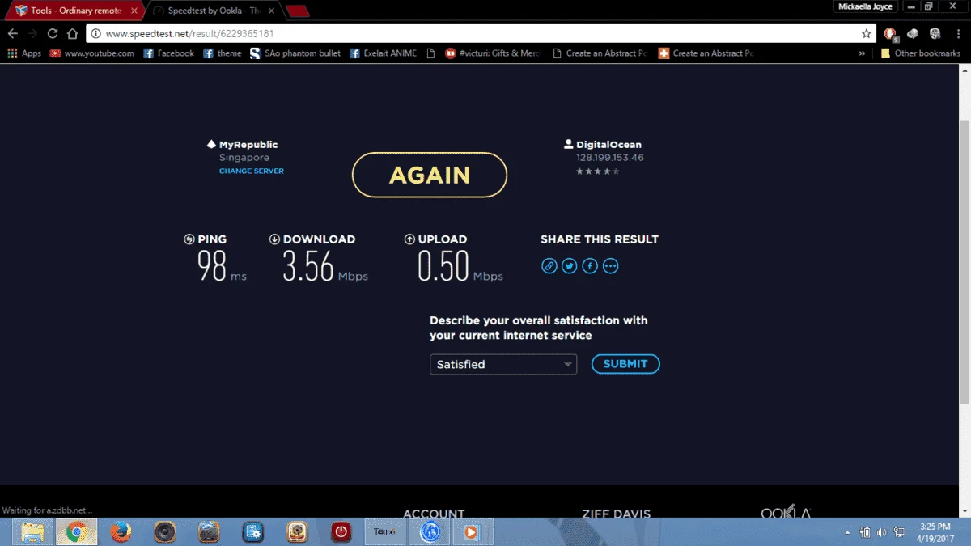Click the ping icon beside PING
The height and width of the screenshot is (546, 971).
[x=189, y=239]
